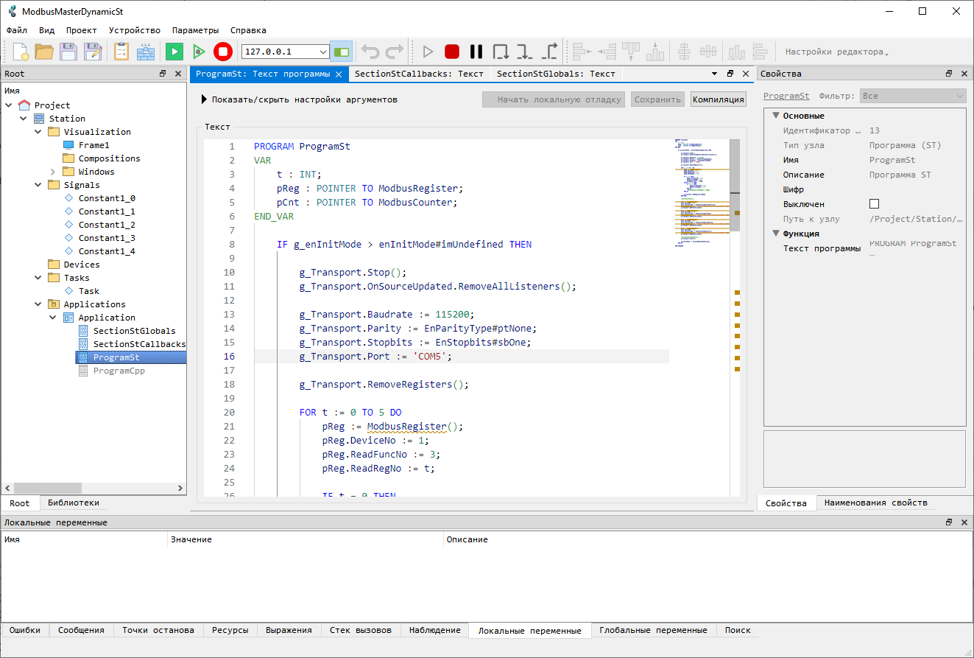
Task: Select Frame1 in the project tree
Action: pos(94,145)
